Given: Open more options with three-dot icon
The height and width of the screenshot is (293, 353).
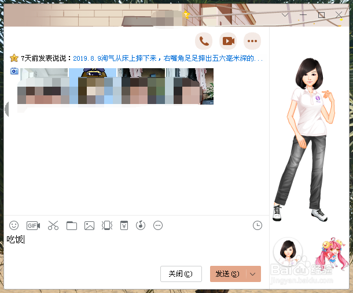Looking at the screenshot, I should click(x=252, y=41).
